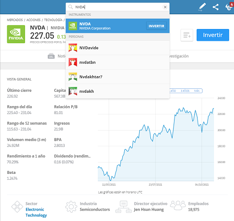Open the Noticias tab icon
This screenshot has height=221, width=234.
(51, 56)
